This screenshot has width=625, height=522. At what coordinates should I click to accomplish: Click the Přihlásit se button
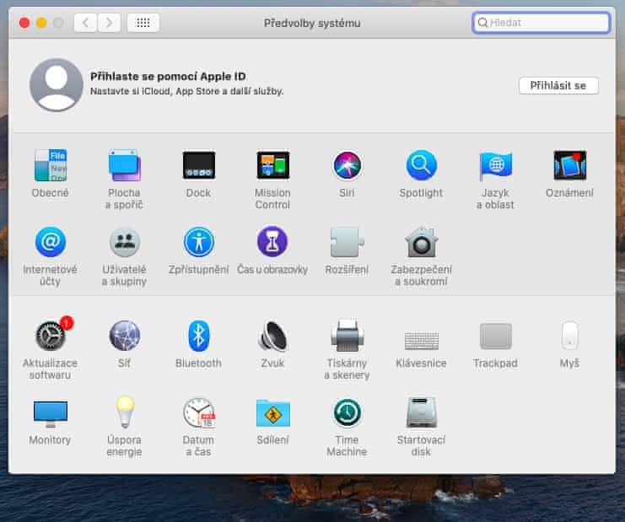[x=558, y=86]
